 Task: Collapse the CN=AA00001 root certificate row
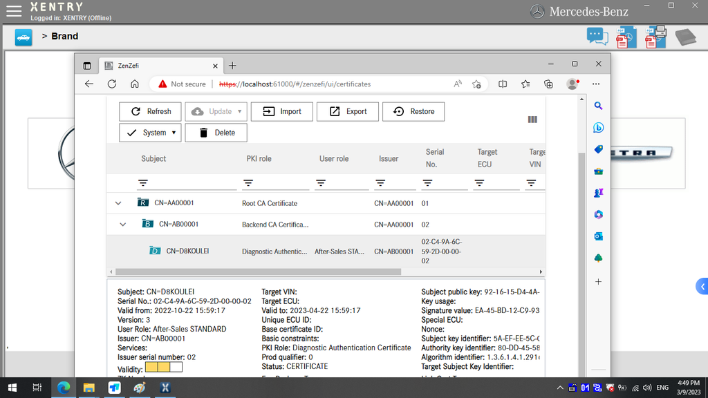(118, 203)
